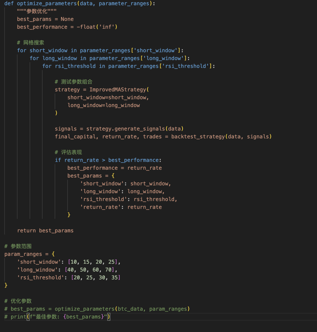Click the comment # 评估表现

(68, 152)
